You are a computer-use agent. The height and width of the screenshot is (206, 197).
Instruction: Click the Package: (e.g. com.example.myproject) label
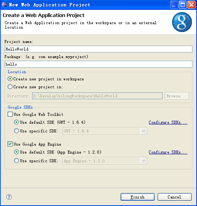click(46, 57)
